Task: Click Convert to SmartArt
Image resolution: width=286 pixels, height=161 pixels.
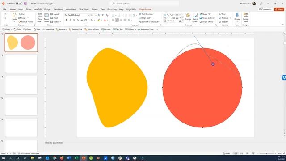Action: coord(149,22)
